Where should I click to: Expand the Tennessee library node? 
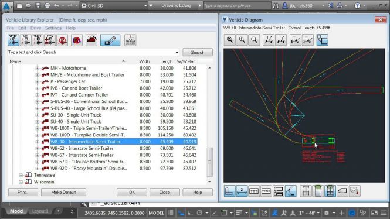[21, 175]
